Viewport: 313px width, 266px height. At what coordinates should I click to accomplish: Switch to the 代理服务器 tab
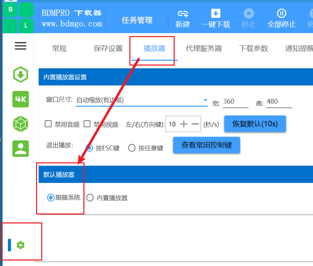pyautogui.click(x=204, y=48)
